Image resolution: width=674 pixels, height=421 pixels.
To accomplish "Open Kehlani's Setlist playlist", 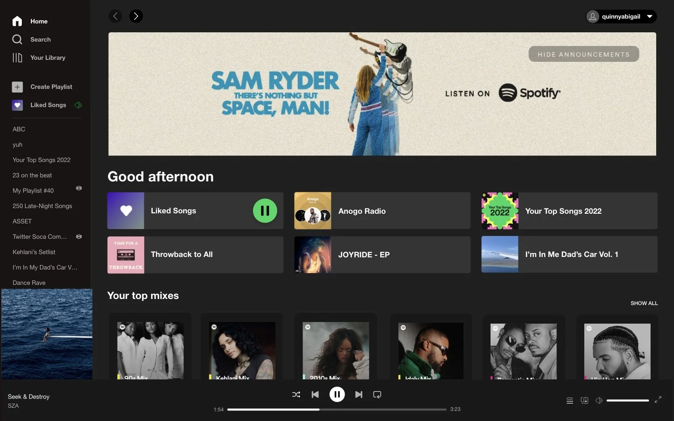I will click(x=34, y=252).
